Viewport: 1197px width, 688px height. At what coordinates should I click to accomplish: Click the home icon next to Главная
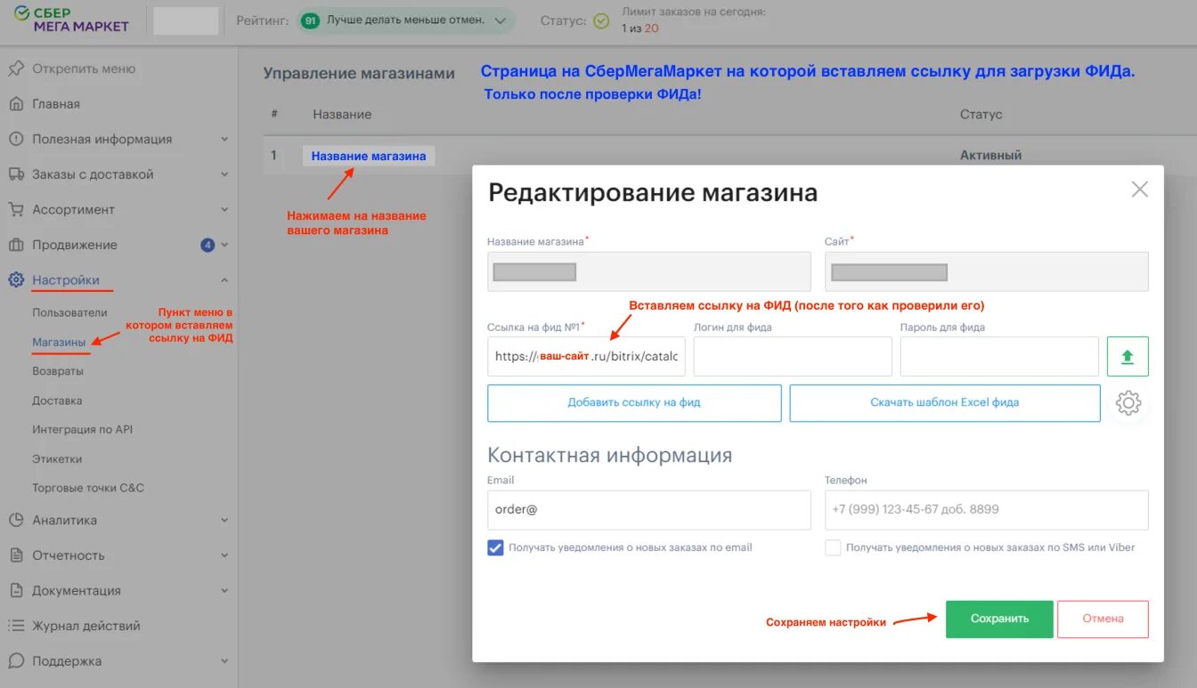pyautogui.click(x=15, y=104)
